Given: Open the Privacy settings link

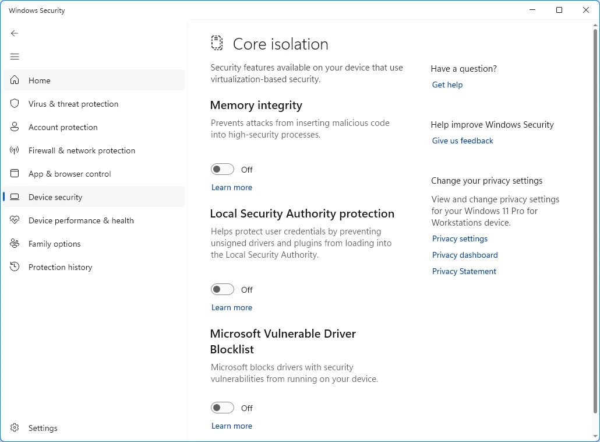Looking at the screenshot, I should pos(460,238).
